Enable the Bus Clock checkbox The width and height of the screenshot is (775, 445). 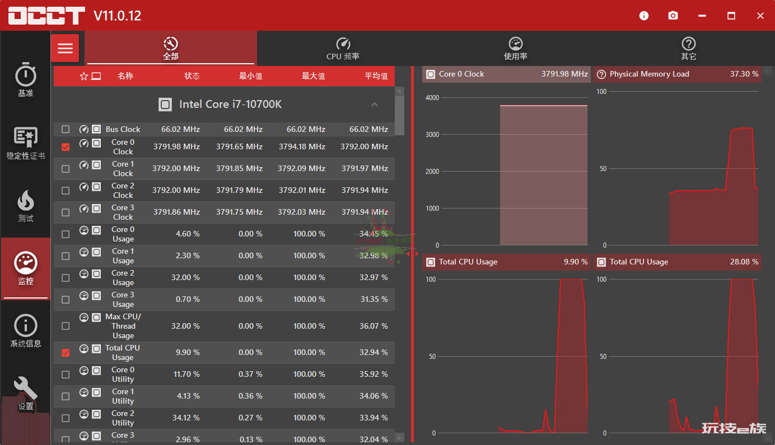[66, 129]
